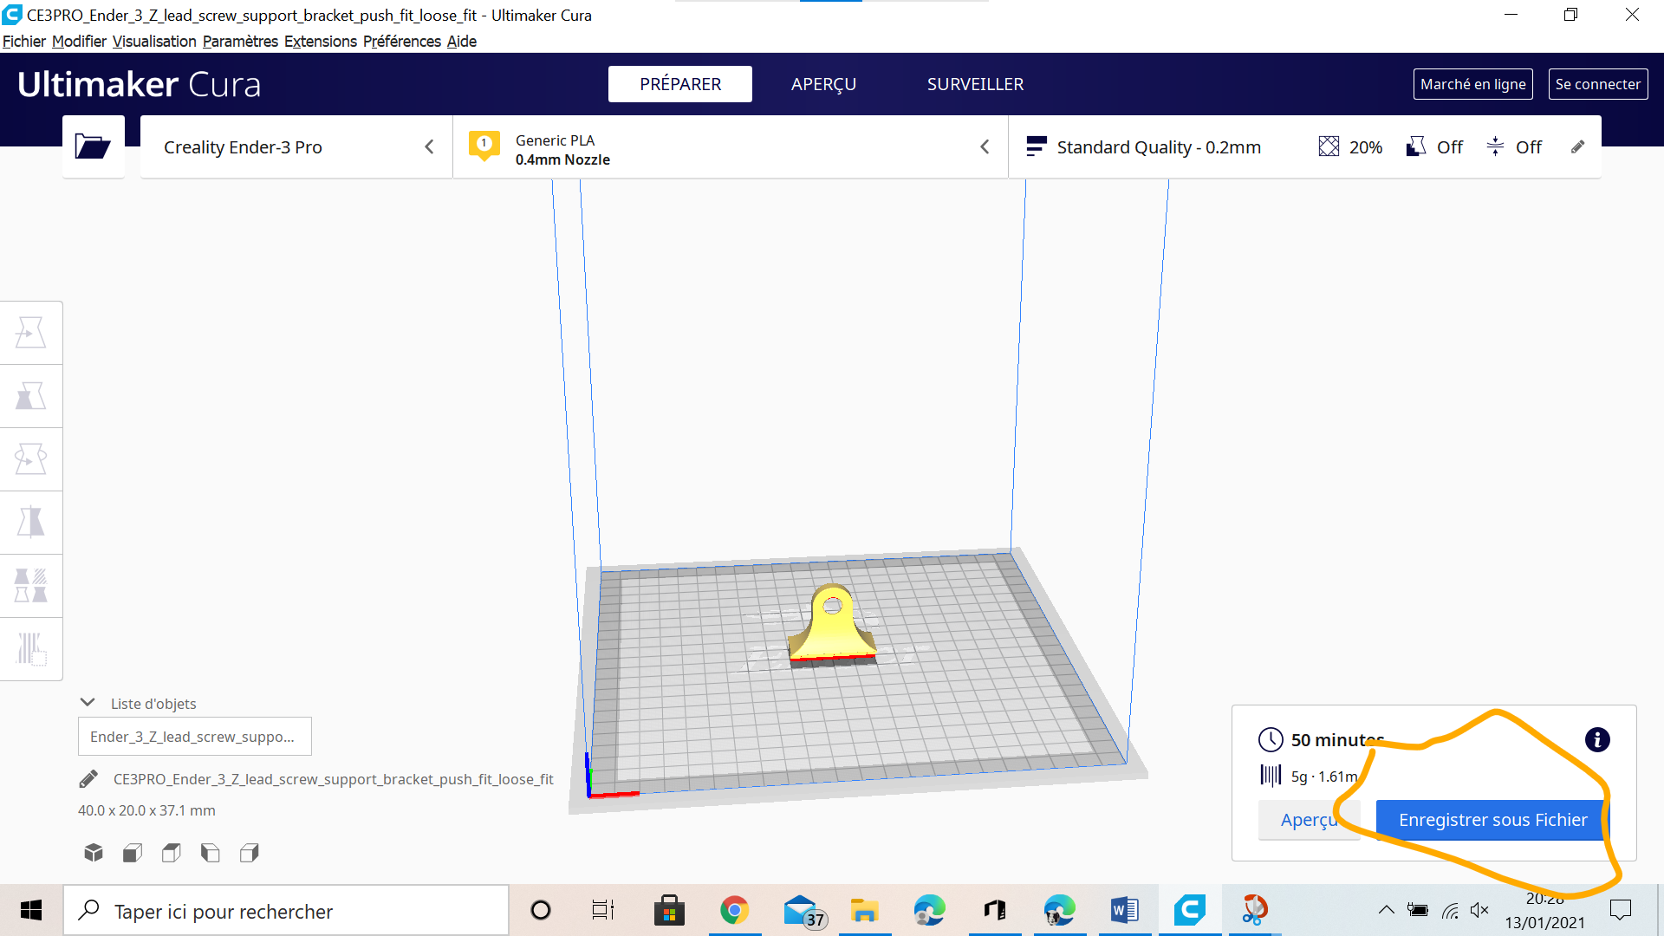The image size is (1664, 936).
Task: Select the Move tool in the left toolbar
Action: coord(30,333)
